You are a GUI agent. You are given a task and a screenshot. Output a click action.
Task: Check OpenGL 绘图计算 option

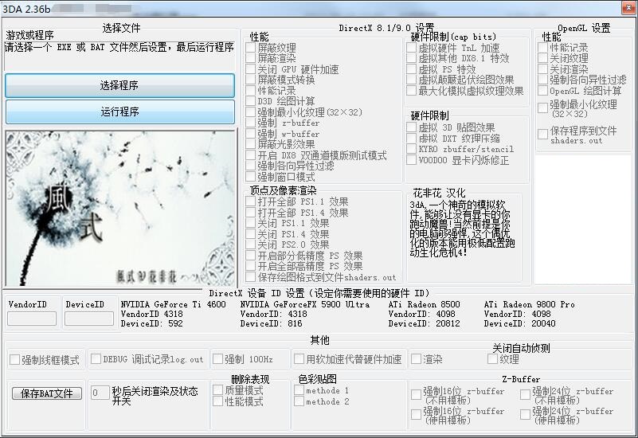pyautogui.click(x=542, y=90)
